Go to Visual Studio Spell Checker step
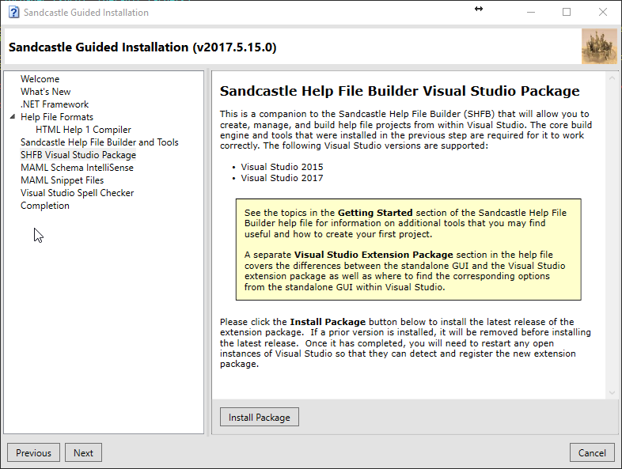Screen dimensions: 622x469 click(x=78, y=193)
